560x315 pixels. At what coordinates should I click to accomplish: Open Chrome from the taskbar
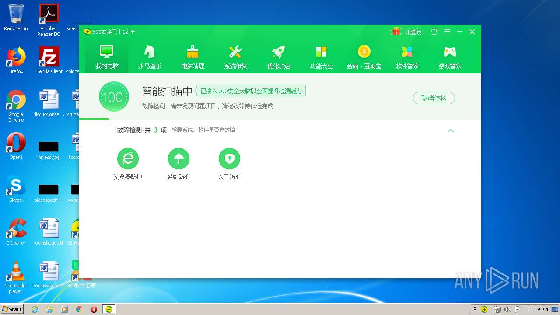tap(79, 309)
